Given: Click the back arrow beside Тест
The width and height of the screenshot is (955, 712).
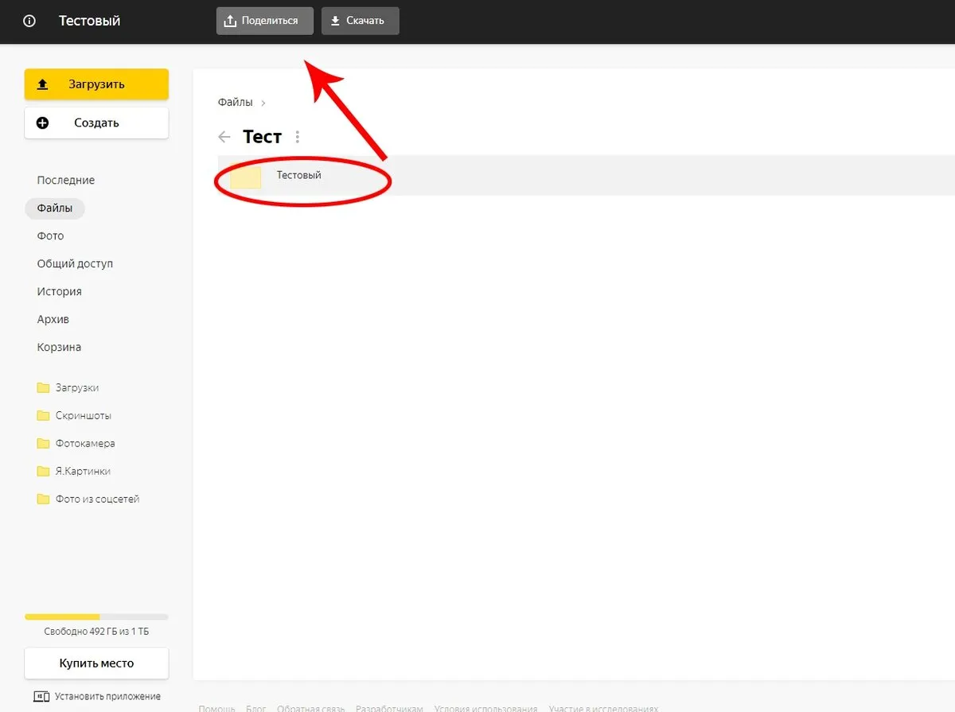Looking at the screenshot, I should 224,137.
